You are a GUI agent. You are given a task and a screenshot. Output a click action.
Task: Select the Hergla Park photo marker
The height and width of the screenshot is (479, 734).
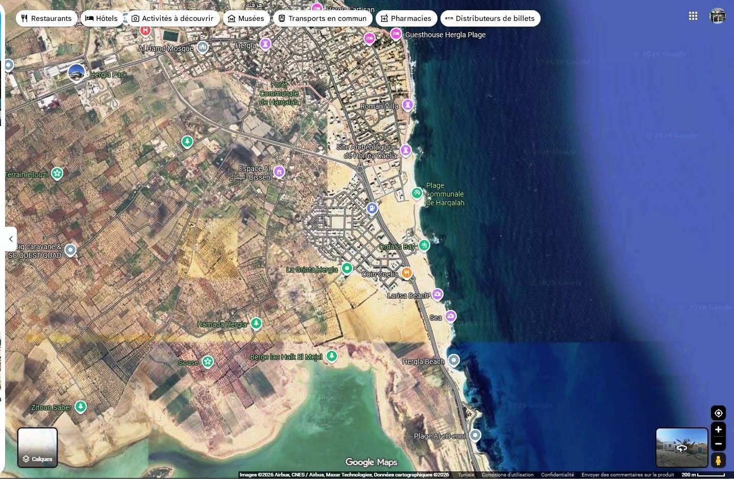(77, 73)
